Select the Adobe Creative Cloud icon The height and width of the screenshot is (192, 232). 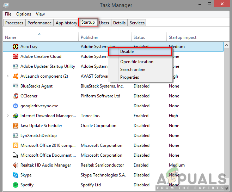pyautogui.click(x=15, y=56)
